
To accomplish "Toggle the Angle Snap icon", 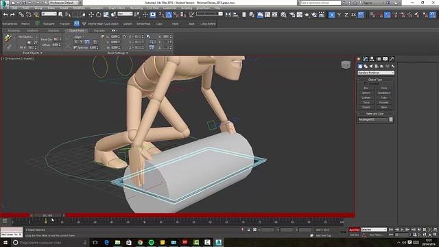I will (x=169, y=14).
